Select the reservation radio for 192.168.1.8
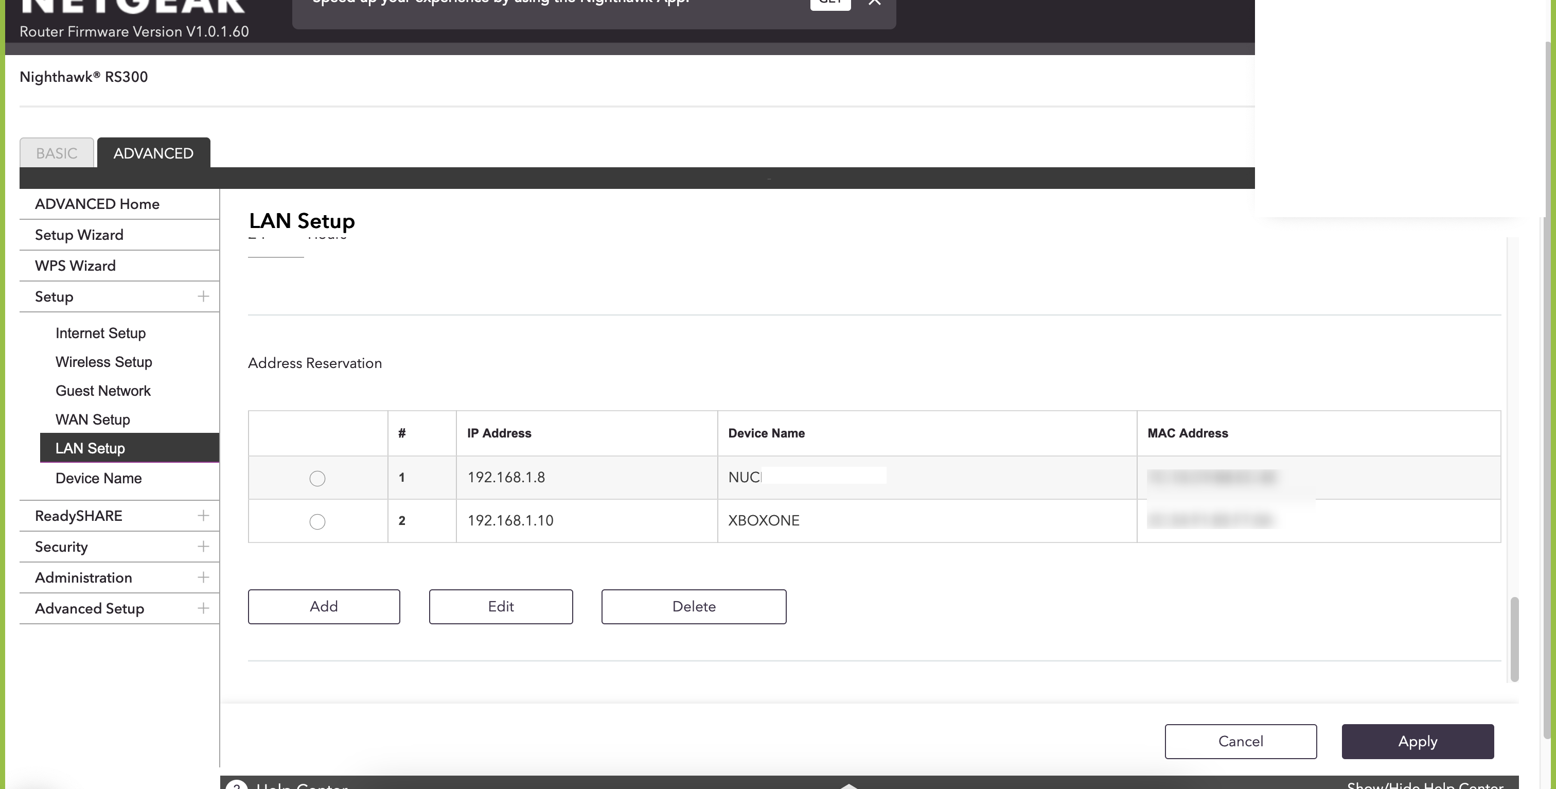This screenshot has height=789, width=1556. click(317, 479)
